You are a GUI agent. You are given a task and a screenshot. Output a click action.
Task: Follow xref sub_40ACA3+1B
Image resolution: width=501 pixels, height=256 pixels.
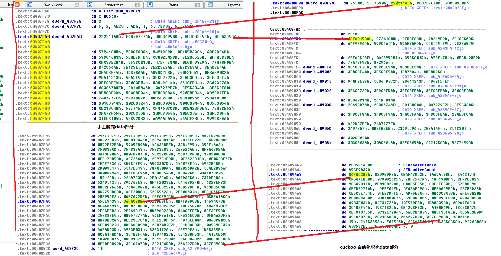tap(174, 47)
